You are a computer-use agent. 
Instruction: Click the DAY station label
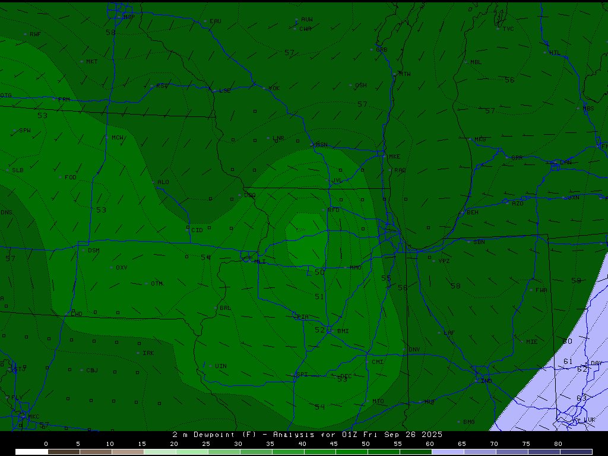coord(596,363)
